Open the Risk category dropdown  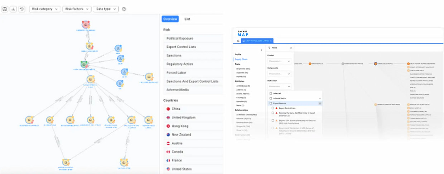pyautogui.click(x=45, y=9)
